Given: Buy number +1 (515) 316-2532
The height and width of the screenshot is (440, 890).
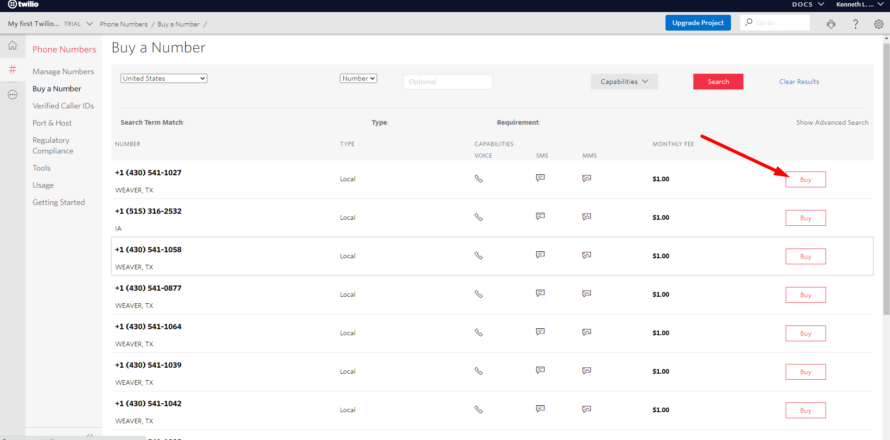Looking at the screenshot, I should 806,218.
